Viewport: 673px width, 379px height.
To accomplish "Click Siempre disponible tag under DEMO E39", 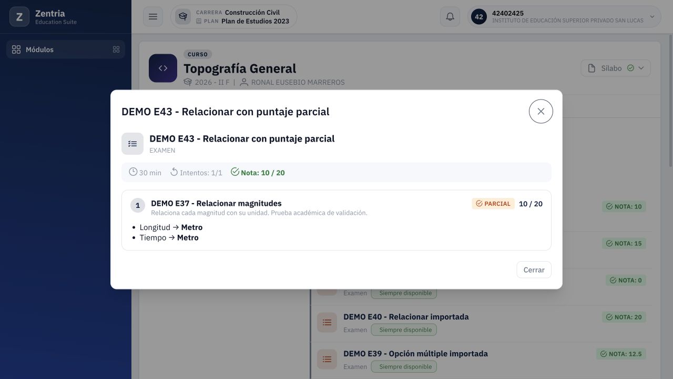I will [x=404, y=367].
